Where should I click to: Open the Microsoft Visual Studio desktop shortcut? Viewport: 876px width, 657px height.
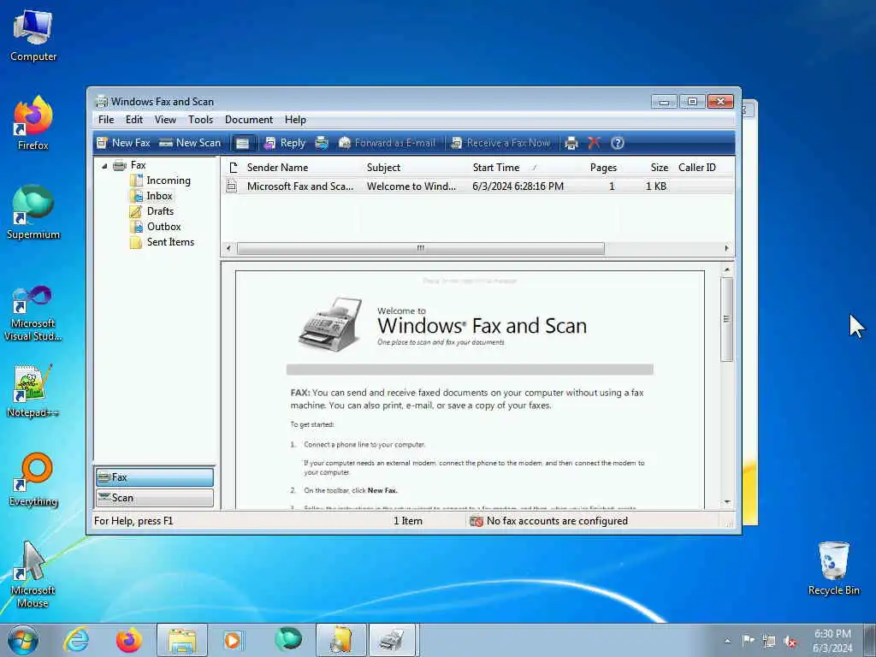coord(33,313)
